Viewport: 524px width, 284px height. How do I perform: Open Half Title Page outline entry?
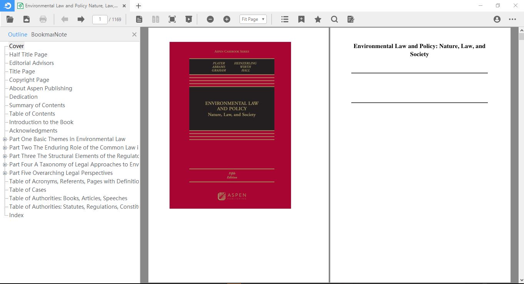pos(28,55)
